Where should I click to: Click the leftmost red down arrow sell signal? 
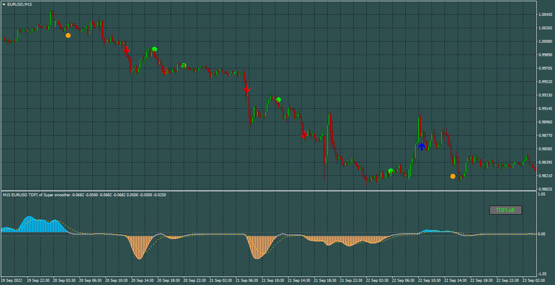click(x=127, y=50)
